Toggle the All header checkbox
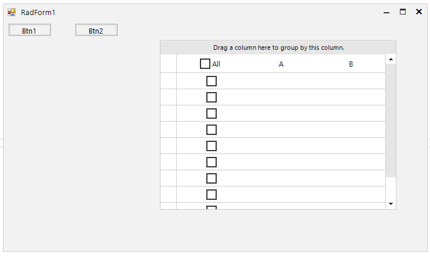 coord(205,64)
